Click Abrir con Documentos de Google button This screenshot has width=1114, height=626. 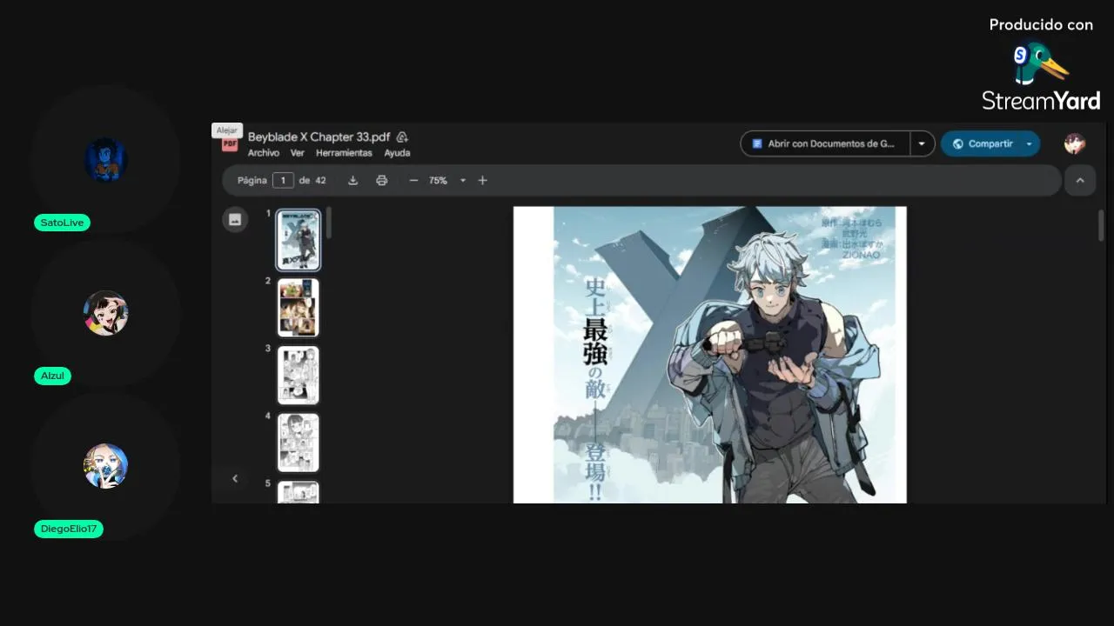point(825,143)
